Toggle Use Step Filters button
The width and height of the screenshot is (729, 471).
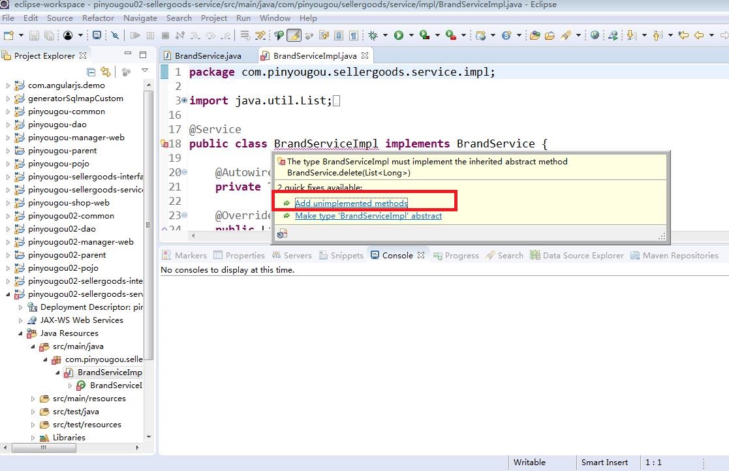click(260, 35)
